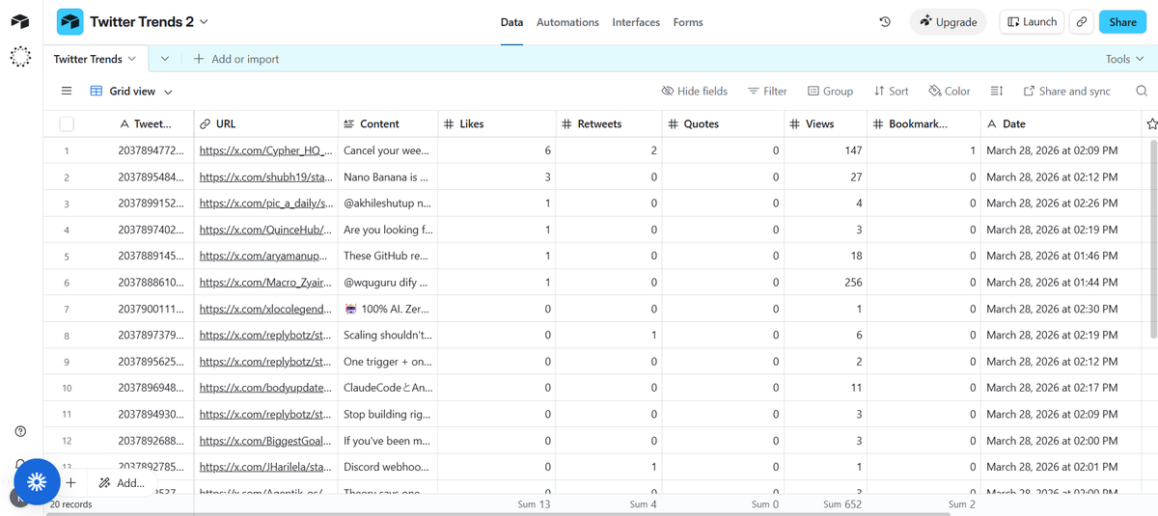Select the Views cell showing 147

825,150
